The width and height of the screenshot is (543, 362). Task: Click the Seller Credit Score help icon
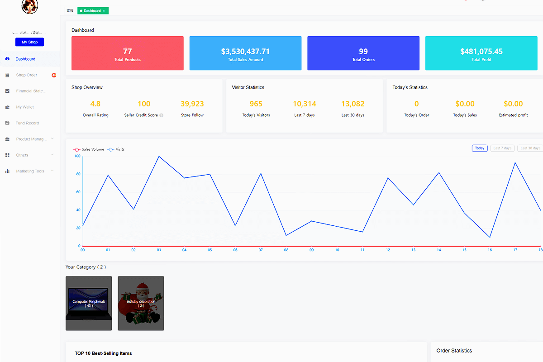point(162,115)
